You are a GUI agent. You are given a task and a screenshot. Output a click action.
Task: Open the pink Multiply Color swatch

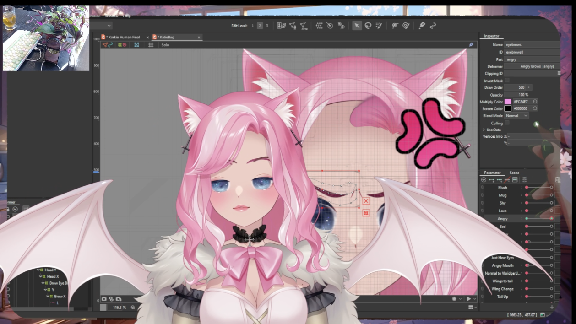508,102
